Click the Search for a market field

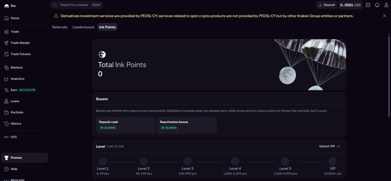(x=77, y=5)
